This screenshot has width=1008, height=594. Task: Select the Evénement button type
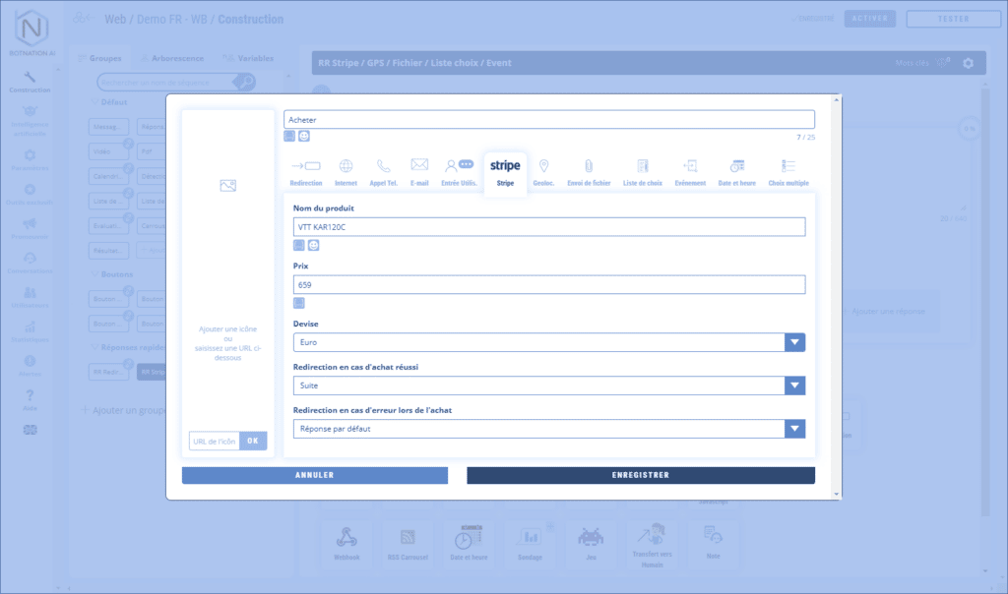point(689,171)
